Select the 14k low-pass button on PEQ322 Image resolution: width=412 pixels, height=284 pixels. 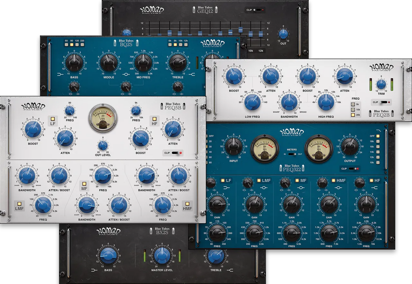point(378,152)
